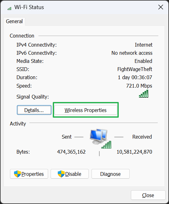Open adapter Properties
The width and height of the screenshot is (169, 204).
point(29,174)
